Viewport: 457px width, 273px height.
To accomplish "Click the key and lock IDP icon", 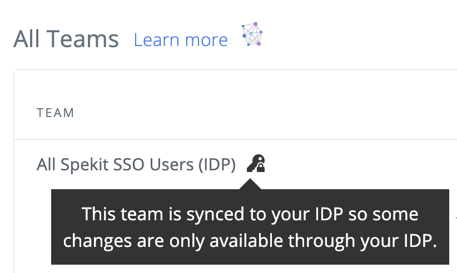I will click(x=256, y=163).
